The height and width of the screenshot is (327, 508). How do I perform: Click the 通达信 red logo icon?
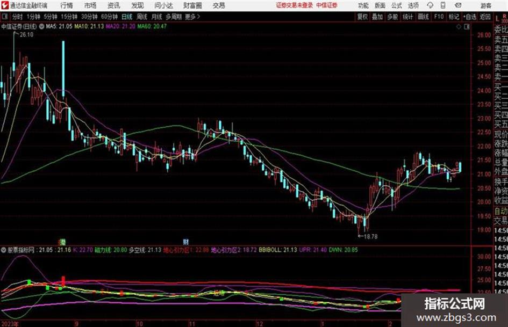click(4, 5)
